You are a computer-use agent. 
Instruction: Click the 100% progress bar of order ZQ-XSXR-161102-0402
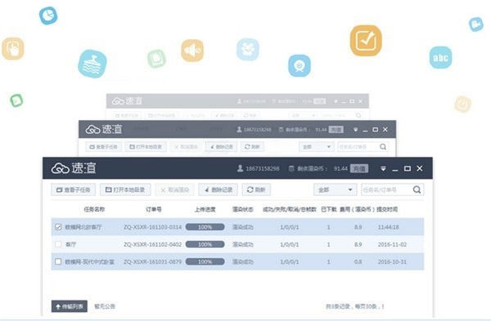tap(205, 244)
